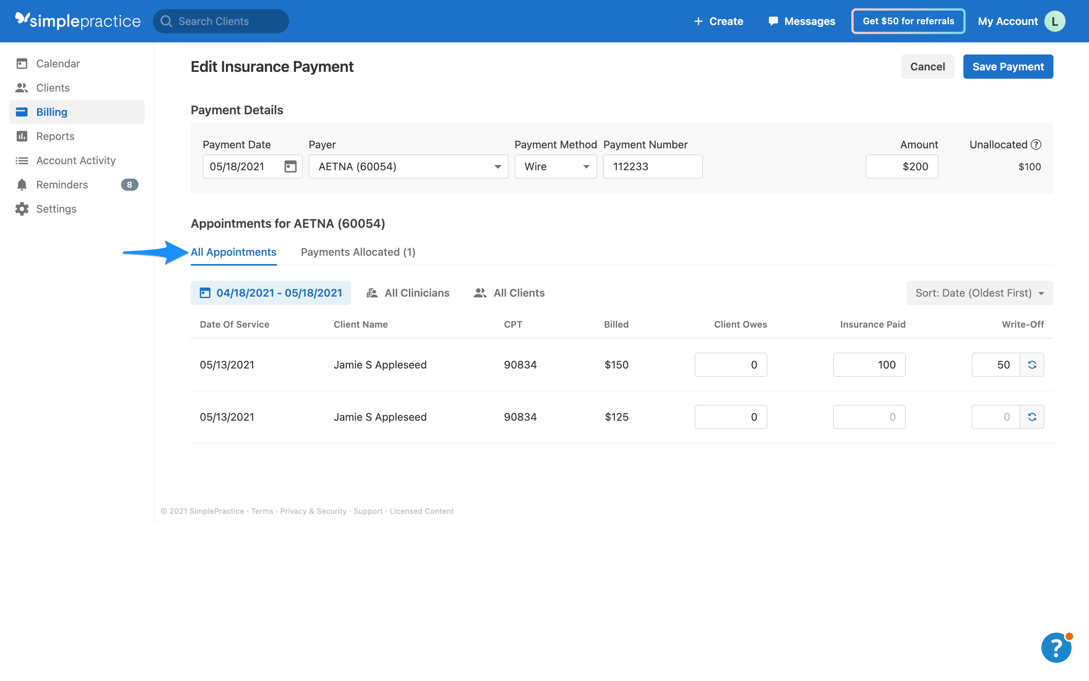Open Reminders showing 8 notifications
The height and width of the screenshot is (681, 1089).
(x=62, y=184)
